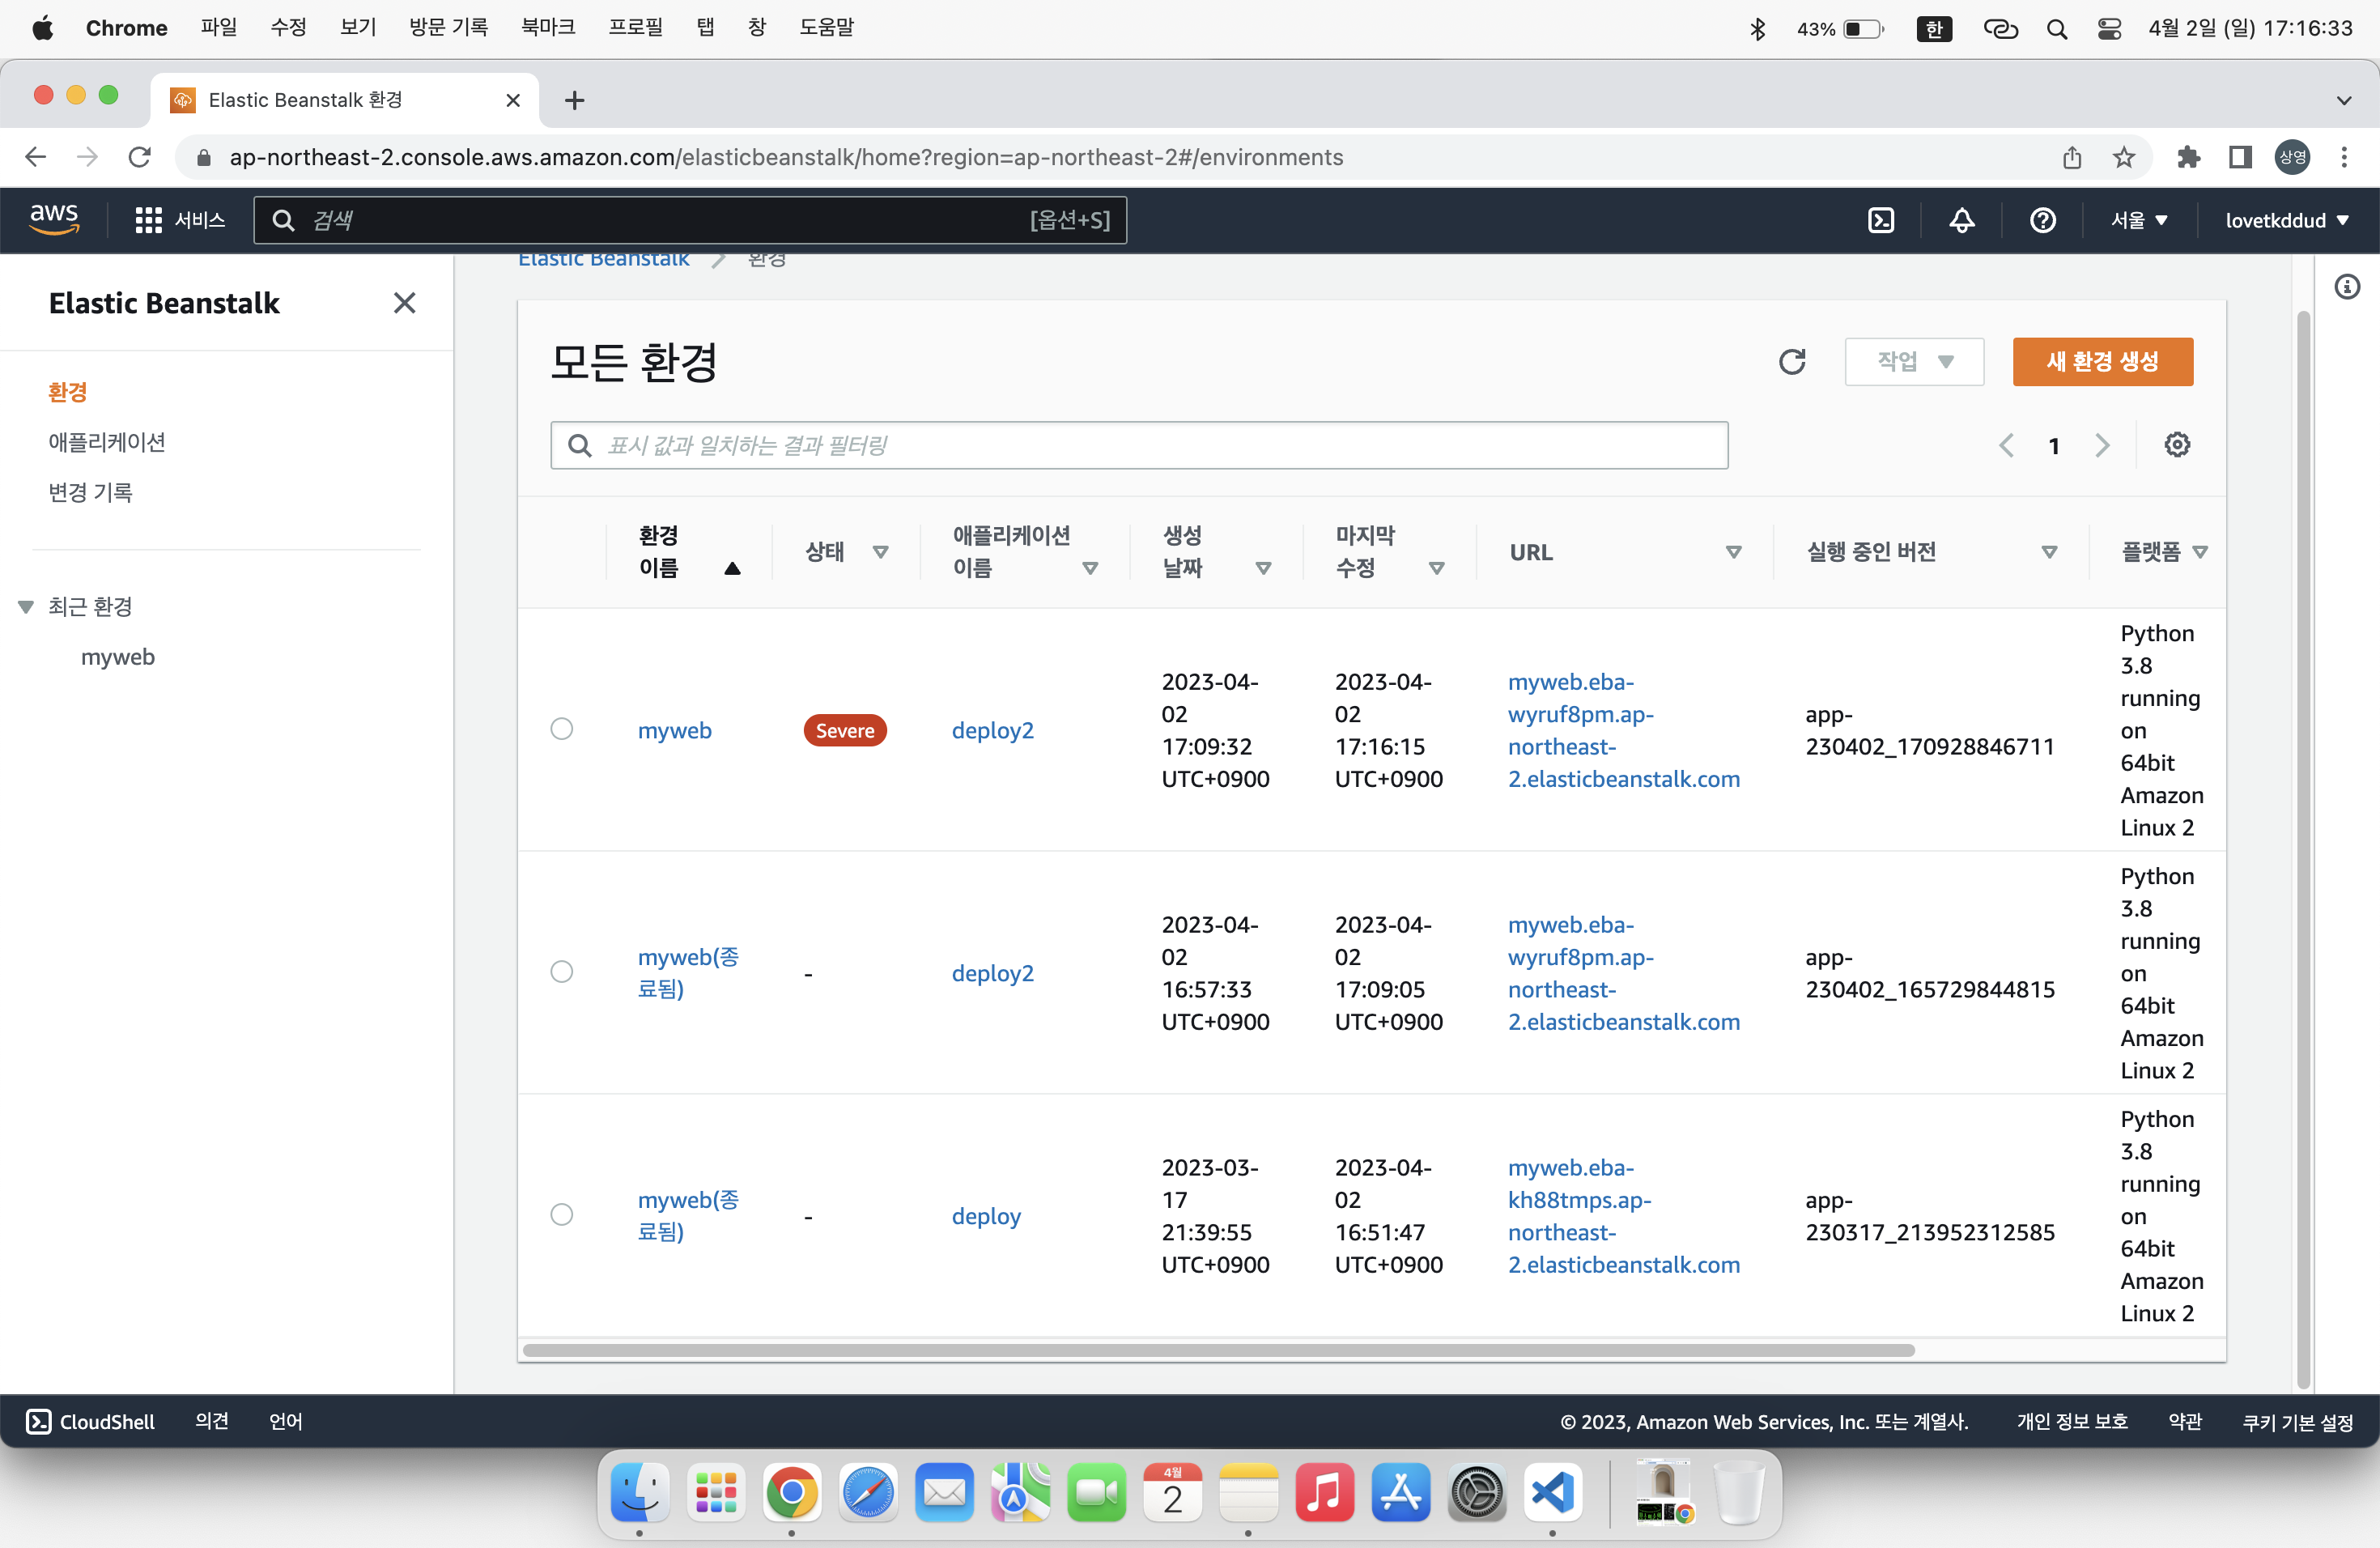Open the AWS notifications bell
Viewport: 2380px width, 1548px height.
click(1962, 220)
